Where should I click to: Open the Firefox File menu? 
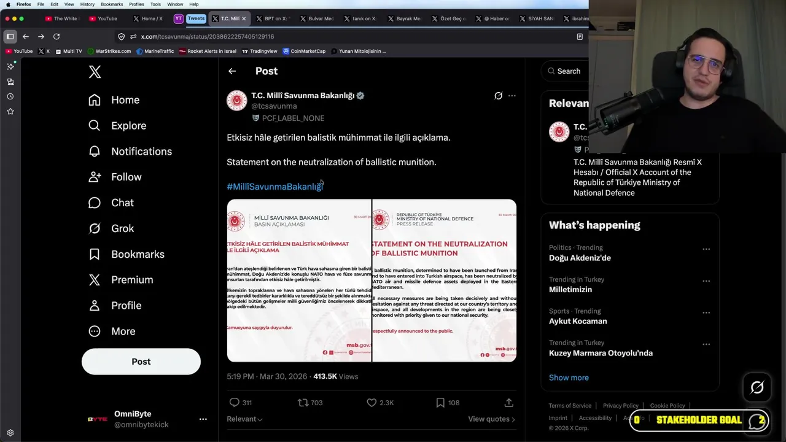(x=41, y=4)
